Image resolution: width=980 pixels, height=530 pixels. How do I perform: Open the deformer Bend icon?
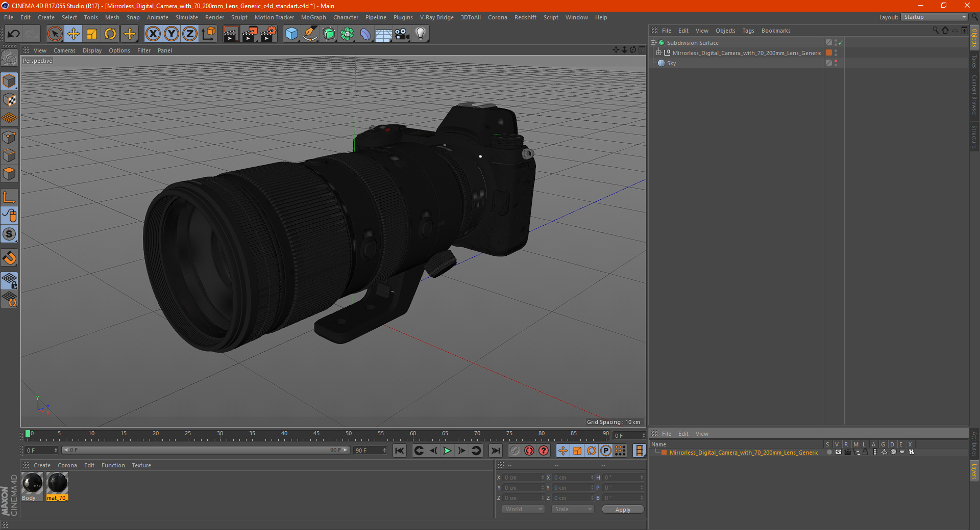coord(365,34)
